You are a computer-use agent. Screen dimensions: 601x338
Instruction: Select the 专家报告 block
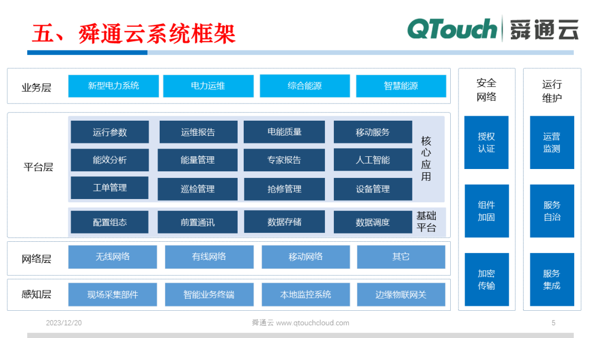coord(284,160)
